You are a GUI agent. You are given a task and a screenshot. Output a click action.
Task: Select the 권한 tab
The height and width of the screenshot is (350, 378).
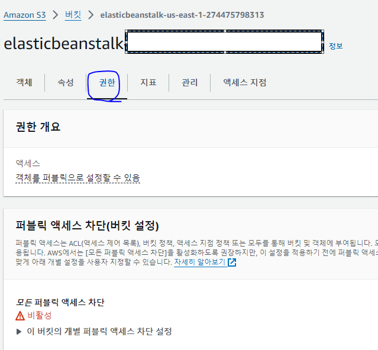[x=107, y=82]
